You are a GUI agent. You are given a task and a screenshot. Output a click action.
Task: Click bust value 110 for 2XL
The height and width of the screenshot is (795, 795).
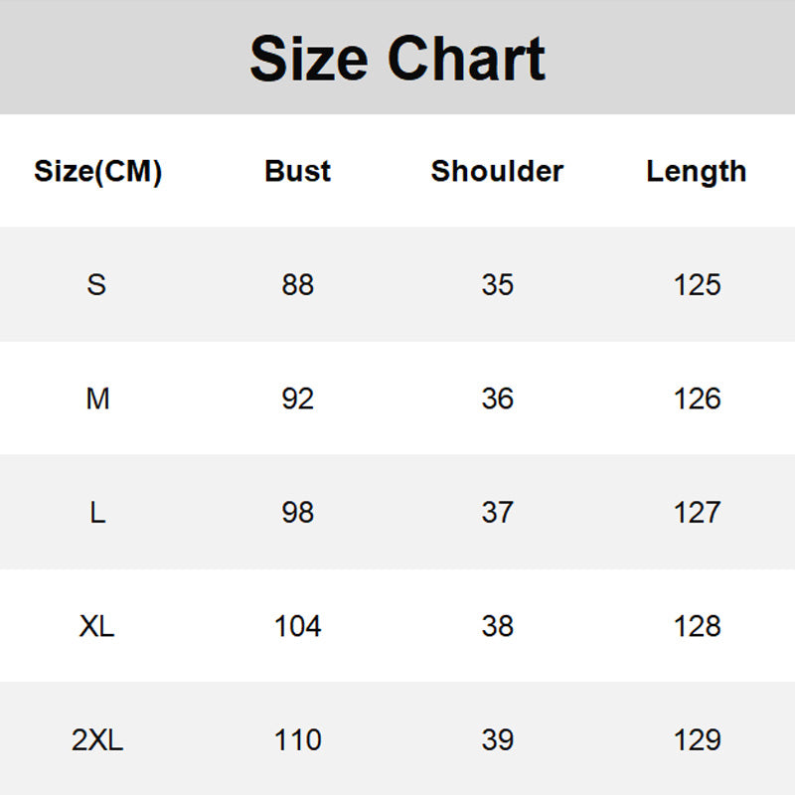pos(297,740)
